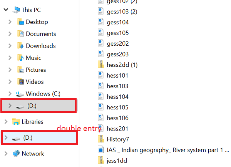Click the Windows (C:) drive icon

pos(20,94)
